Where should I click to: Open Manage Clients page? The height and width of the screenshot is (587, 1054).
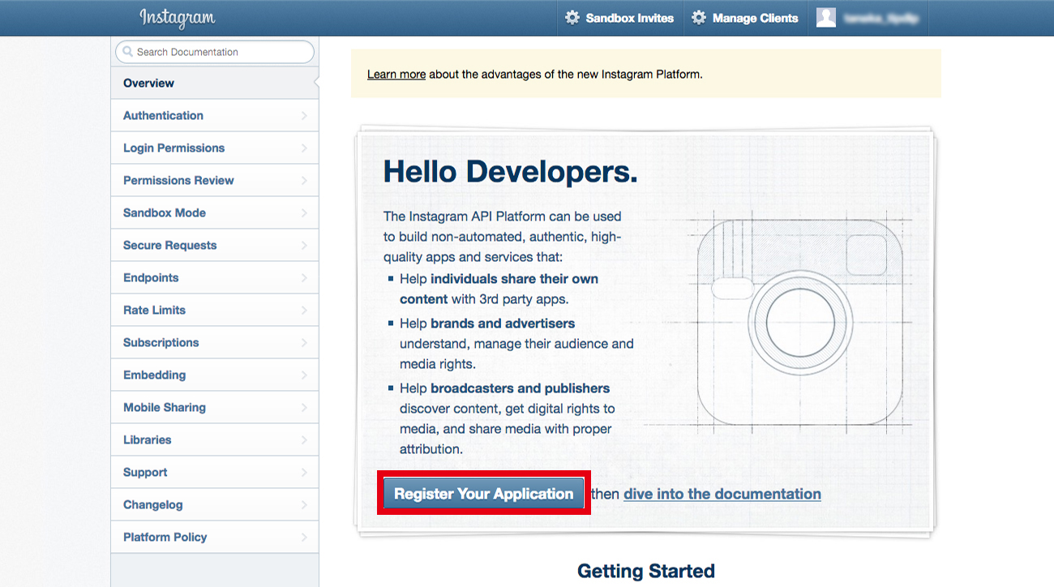click(746, 18)
